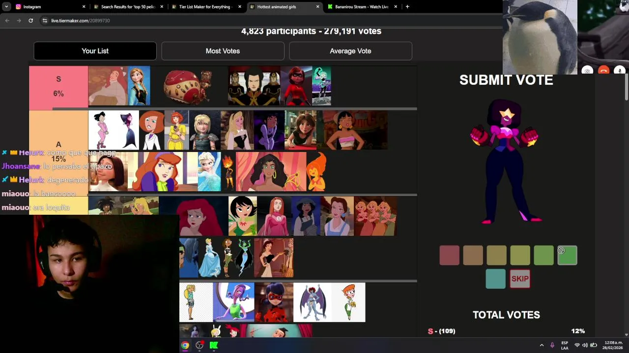The height and width of the screenshot is (353, 629).
Task: Reload the tiermaker page
Action: (x=30, y=21)
